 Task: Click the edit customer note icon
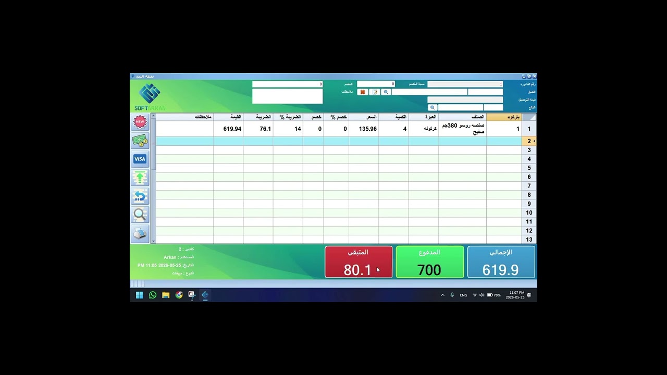pyautogui.click(x=375, y=92)
